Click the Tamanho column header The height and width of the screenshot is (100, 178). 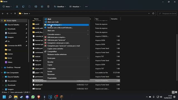coord(114,19)
